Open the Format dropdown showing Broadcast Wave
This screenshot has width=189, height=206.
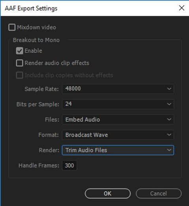[x=118, y=135]
